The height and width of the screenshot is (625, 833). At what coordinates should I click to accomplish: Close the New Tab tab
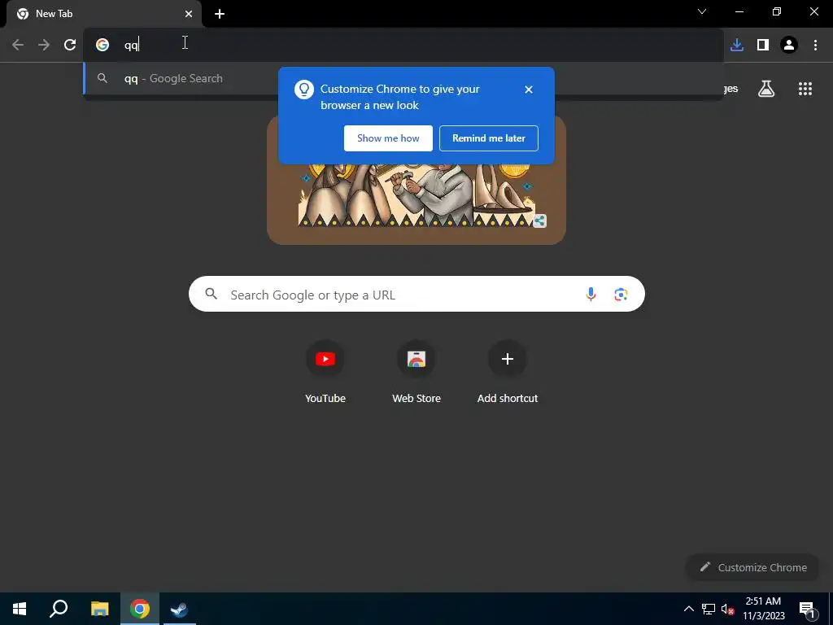(x=189, y=14)
